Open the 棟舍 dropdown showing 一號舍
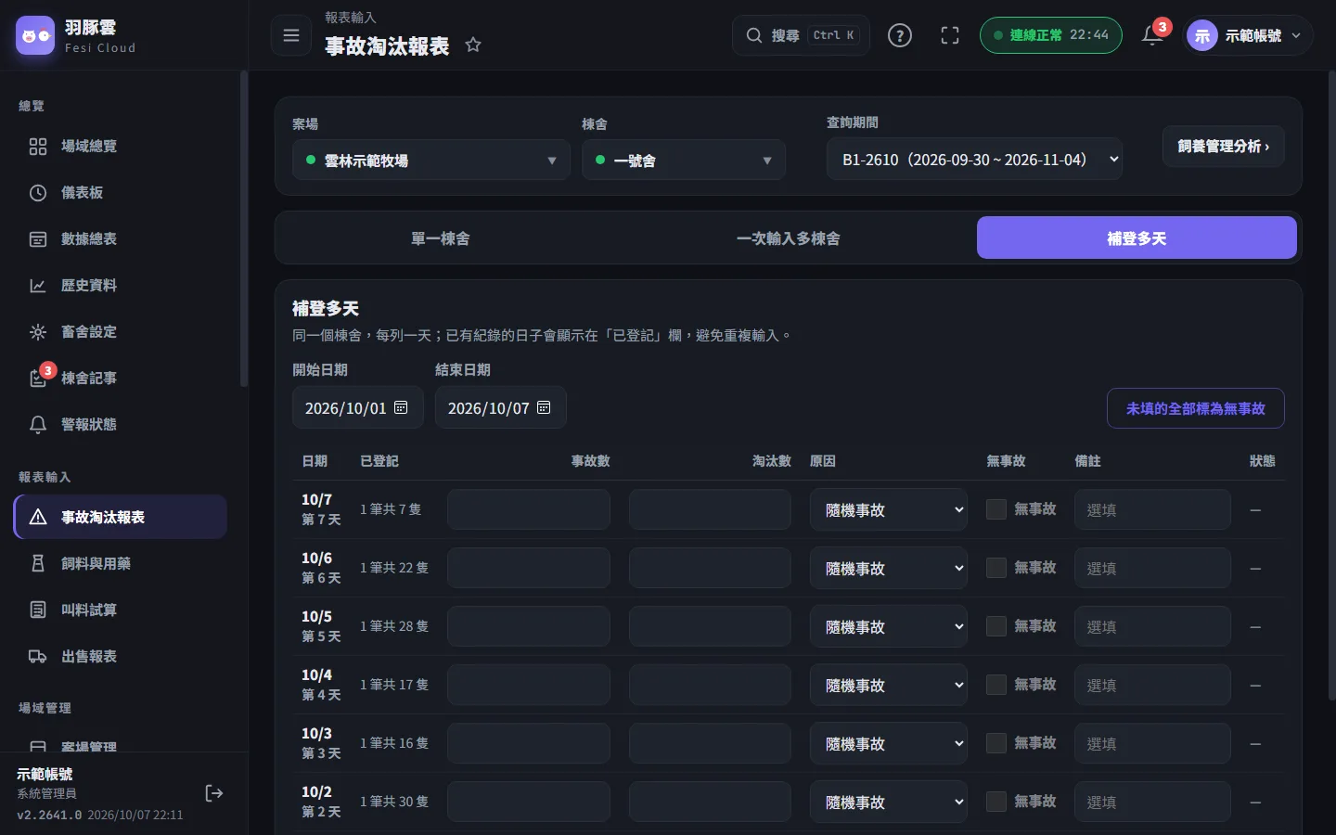This screenshot has height=835, width=1336. click(684, 160)
